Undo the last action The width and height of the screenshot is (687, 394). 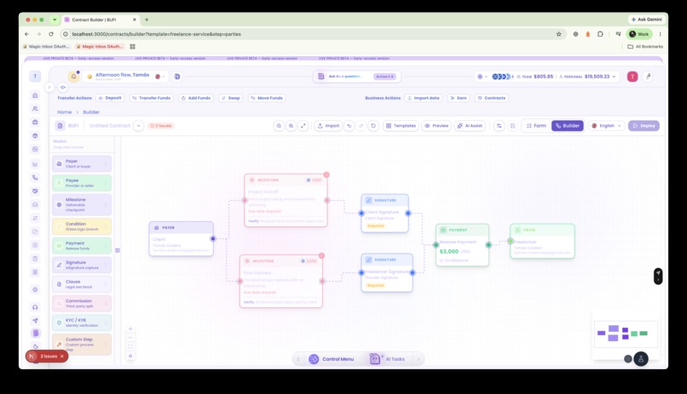[349, 125]
